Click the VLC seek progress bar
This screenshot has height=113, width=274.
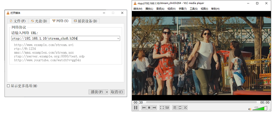coord(201,102)
